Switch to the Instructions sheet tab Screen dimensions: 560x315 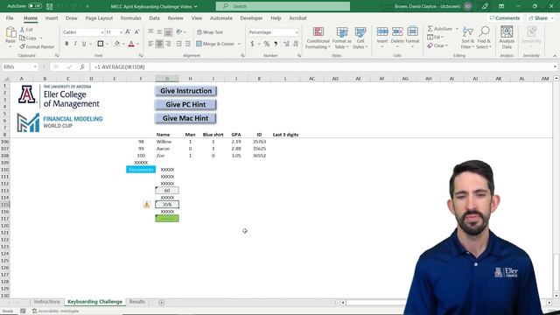(x=47, y=302)
